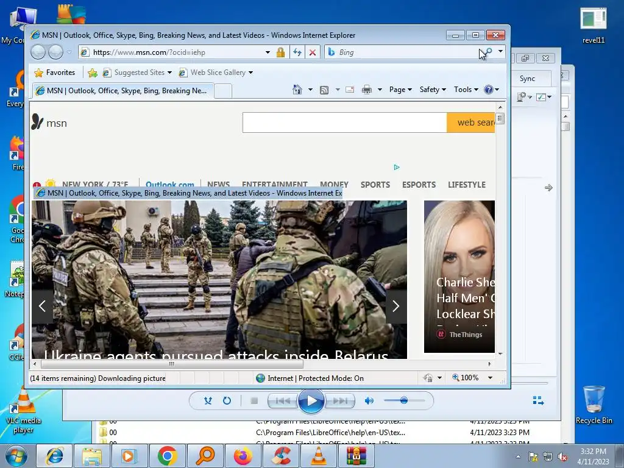Open Google Chrome from the taskbar
The image size is (624, 468).
(x=167, y=456)
